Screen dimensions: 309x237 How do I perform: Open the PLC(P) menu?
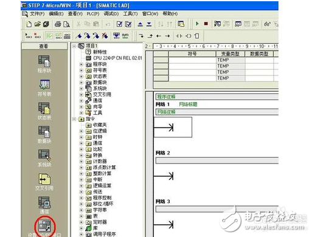tap(93, 14)
